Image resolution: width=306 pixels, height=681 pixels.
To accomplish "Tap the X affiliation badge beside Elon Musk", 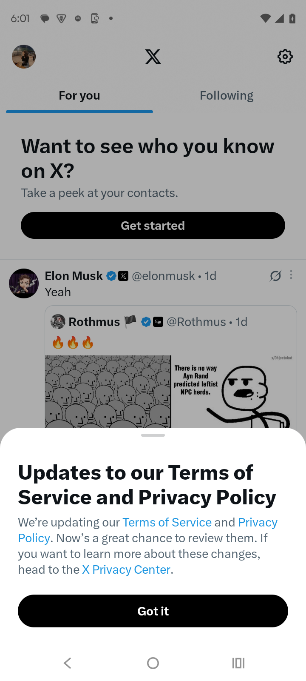I will [123, 276].
